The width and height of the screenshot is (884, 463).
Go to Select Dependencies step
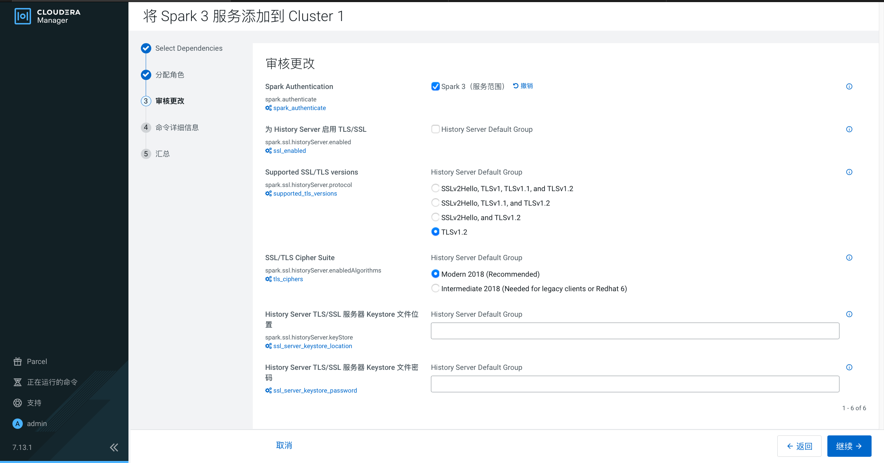(189, 48)
